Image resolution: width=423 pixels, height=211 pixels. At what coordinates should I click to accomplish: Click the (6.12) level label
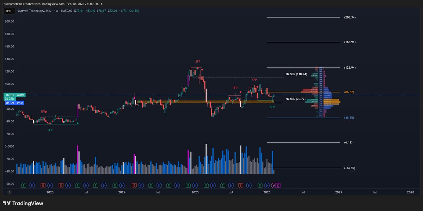(x=348, y=142)
